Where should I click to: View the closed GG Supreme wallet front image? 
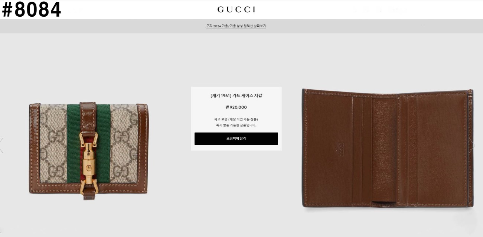88,151
